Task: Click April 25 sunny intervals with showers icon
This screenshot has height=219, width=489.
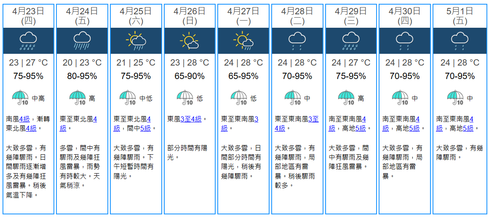Action: point(136,41)
